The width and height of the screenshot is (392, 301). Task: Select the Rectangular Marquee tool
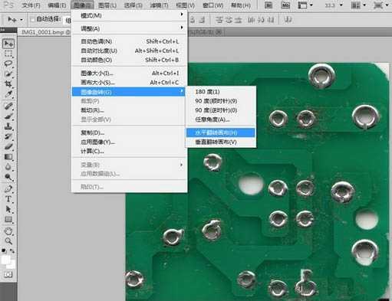click(x=8, y=54)
